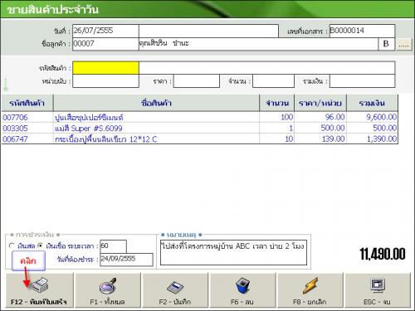The height and width of the screenshot is (311, 415).
Task: Click the grand total 11,490.00
Action: (383, 254)
